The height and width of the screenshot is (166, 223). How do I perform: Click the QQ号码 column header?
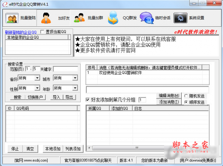click(x=46, y=108)
